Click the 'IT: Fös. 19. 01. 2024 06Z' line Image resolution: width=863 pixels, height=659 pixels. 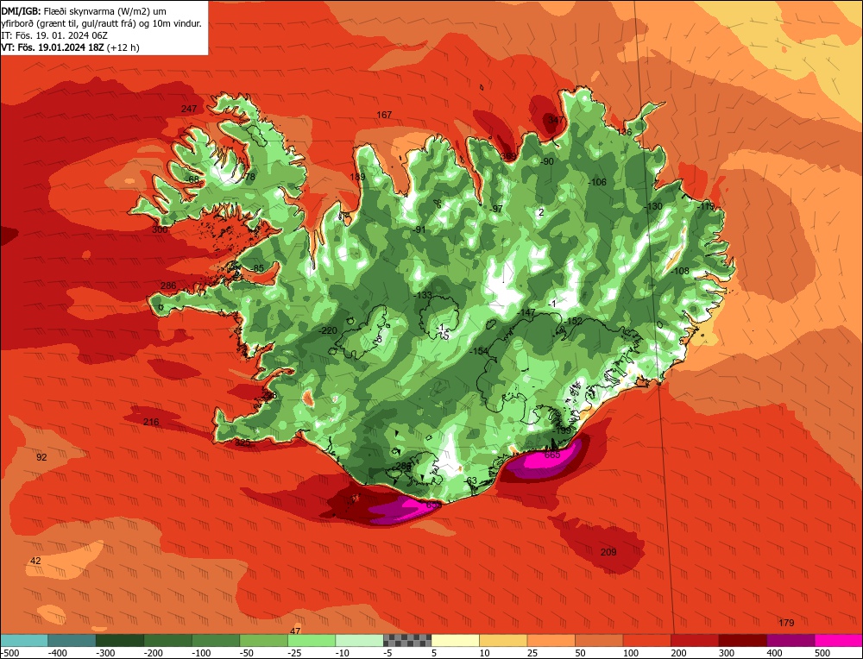[x=54, y=35]
